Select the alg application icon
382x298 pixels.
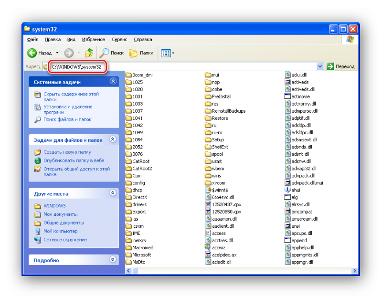[x=288, y=197]
